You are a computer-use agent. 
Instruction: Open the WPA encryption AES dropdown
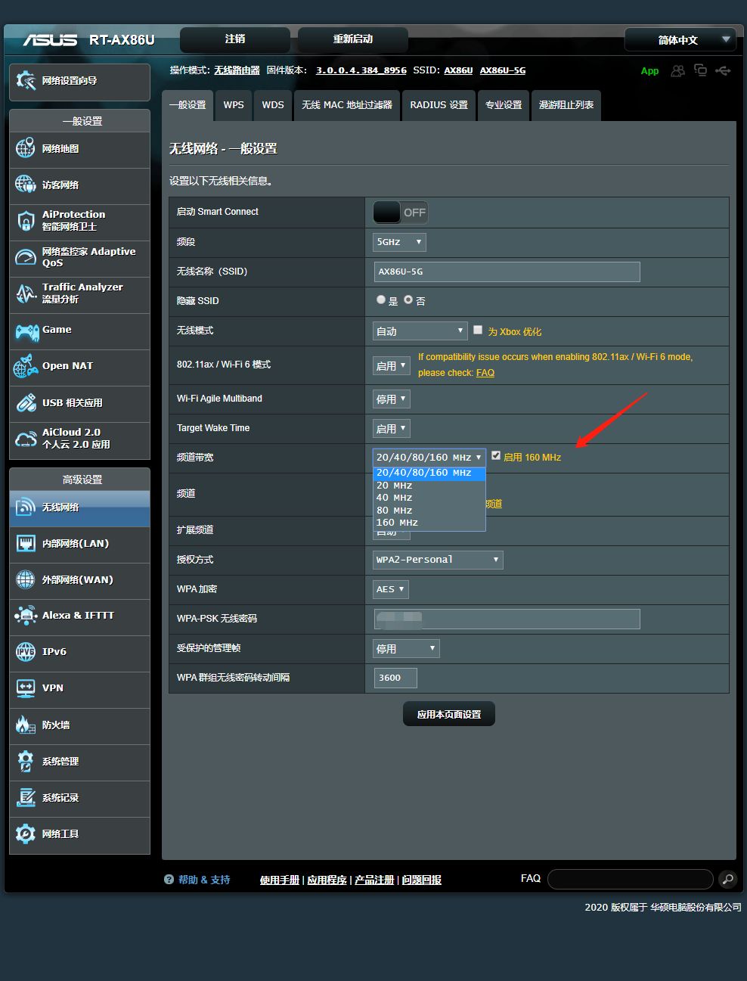(x=392, y=589)
